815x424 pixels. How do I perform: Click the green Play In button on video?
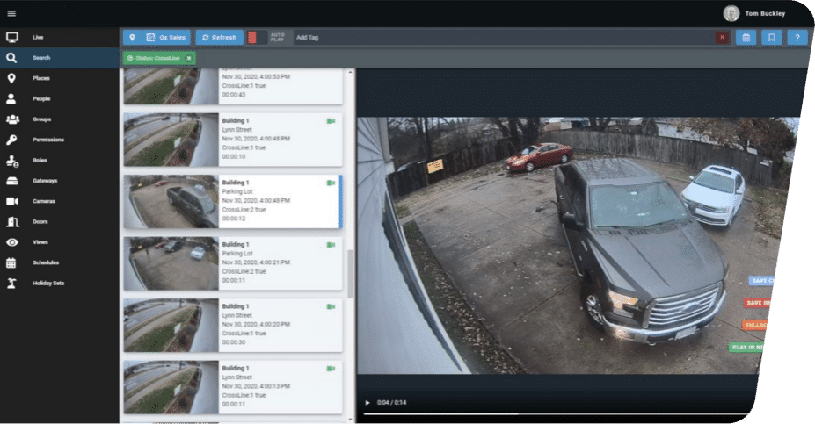(x=749, y=347)
